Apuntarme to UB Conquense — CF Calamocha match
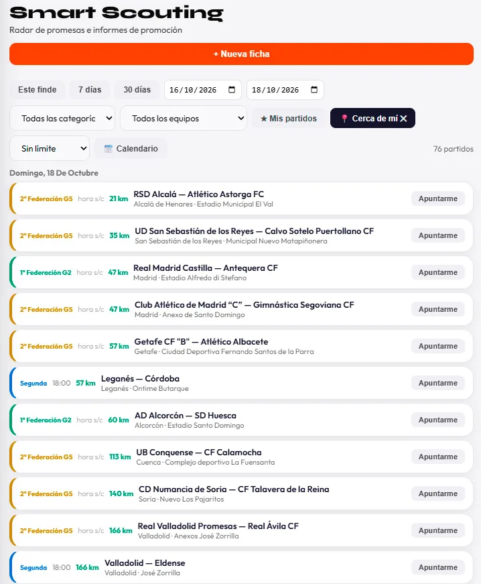 coord(438,457)
